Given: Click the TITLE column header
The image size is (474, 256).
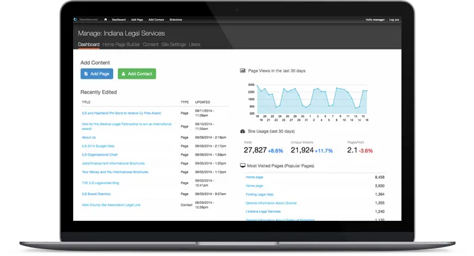Looking at the screenshot, I should click(86, 102).
